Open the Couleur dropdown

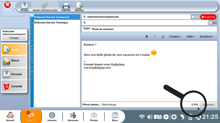pyautogui.click(x=175, y=36)
